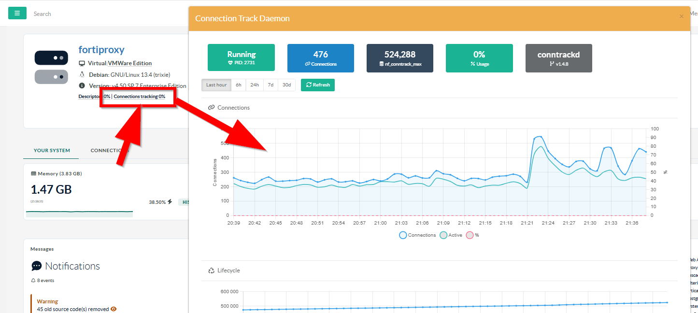Viewport: 698px width, 313px height.
Task: Select the Last hour time range
Action: point(216,85)
